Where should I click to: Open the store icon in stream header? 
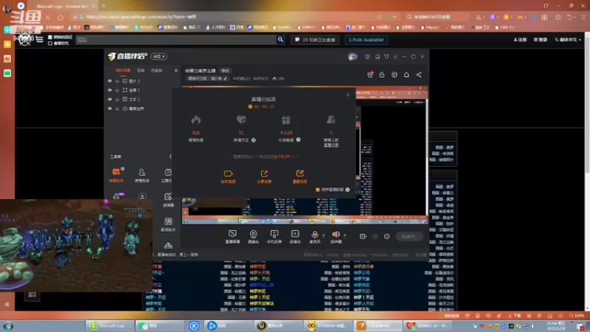coord(395,75)
